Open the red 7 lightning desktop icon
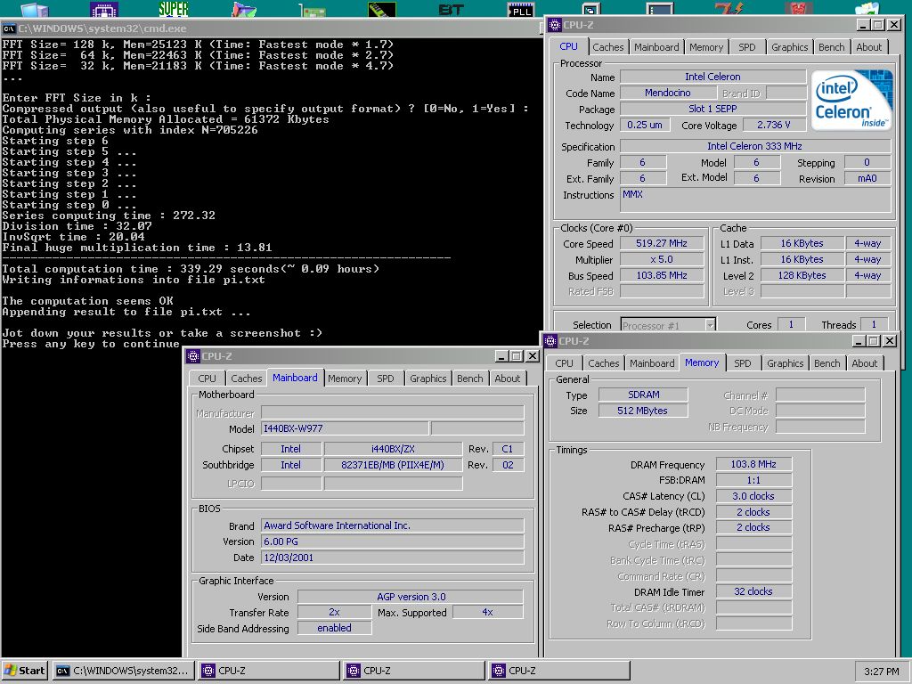The height and width of the screenshot is (684, 912). point(729,8)
